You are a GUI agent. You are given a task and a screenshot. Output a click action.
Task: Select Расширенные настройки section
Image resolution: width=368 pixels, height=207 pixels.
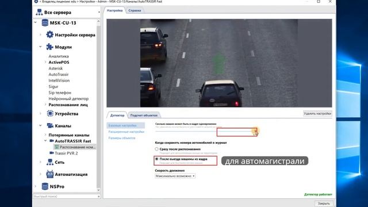[126, 132]
